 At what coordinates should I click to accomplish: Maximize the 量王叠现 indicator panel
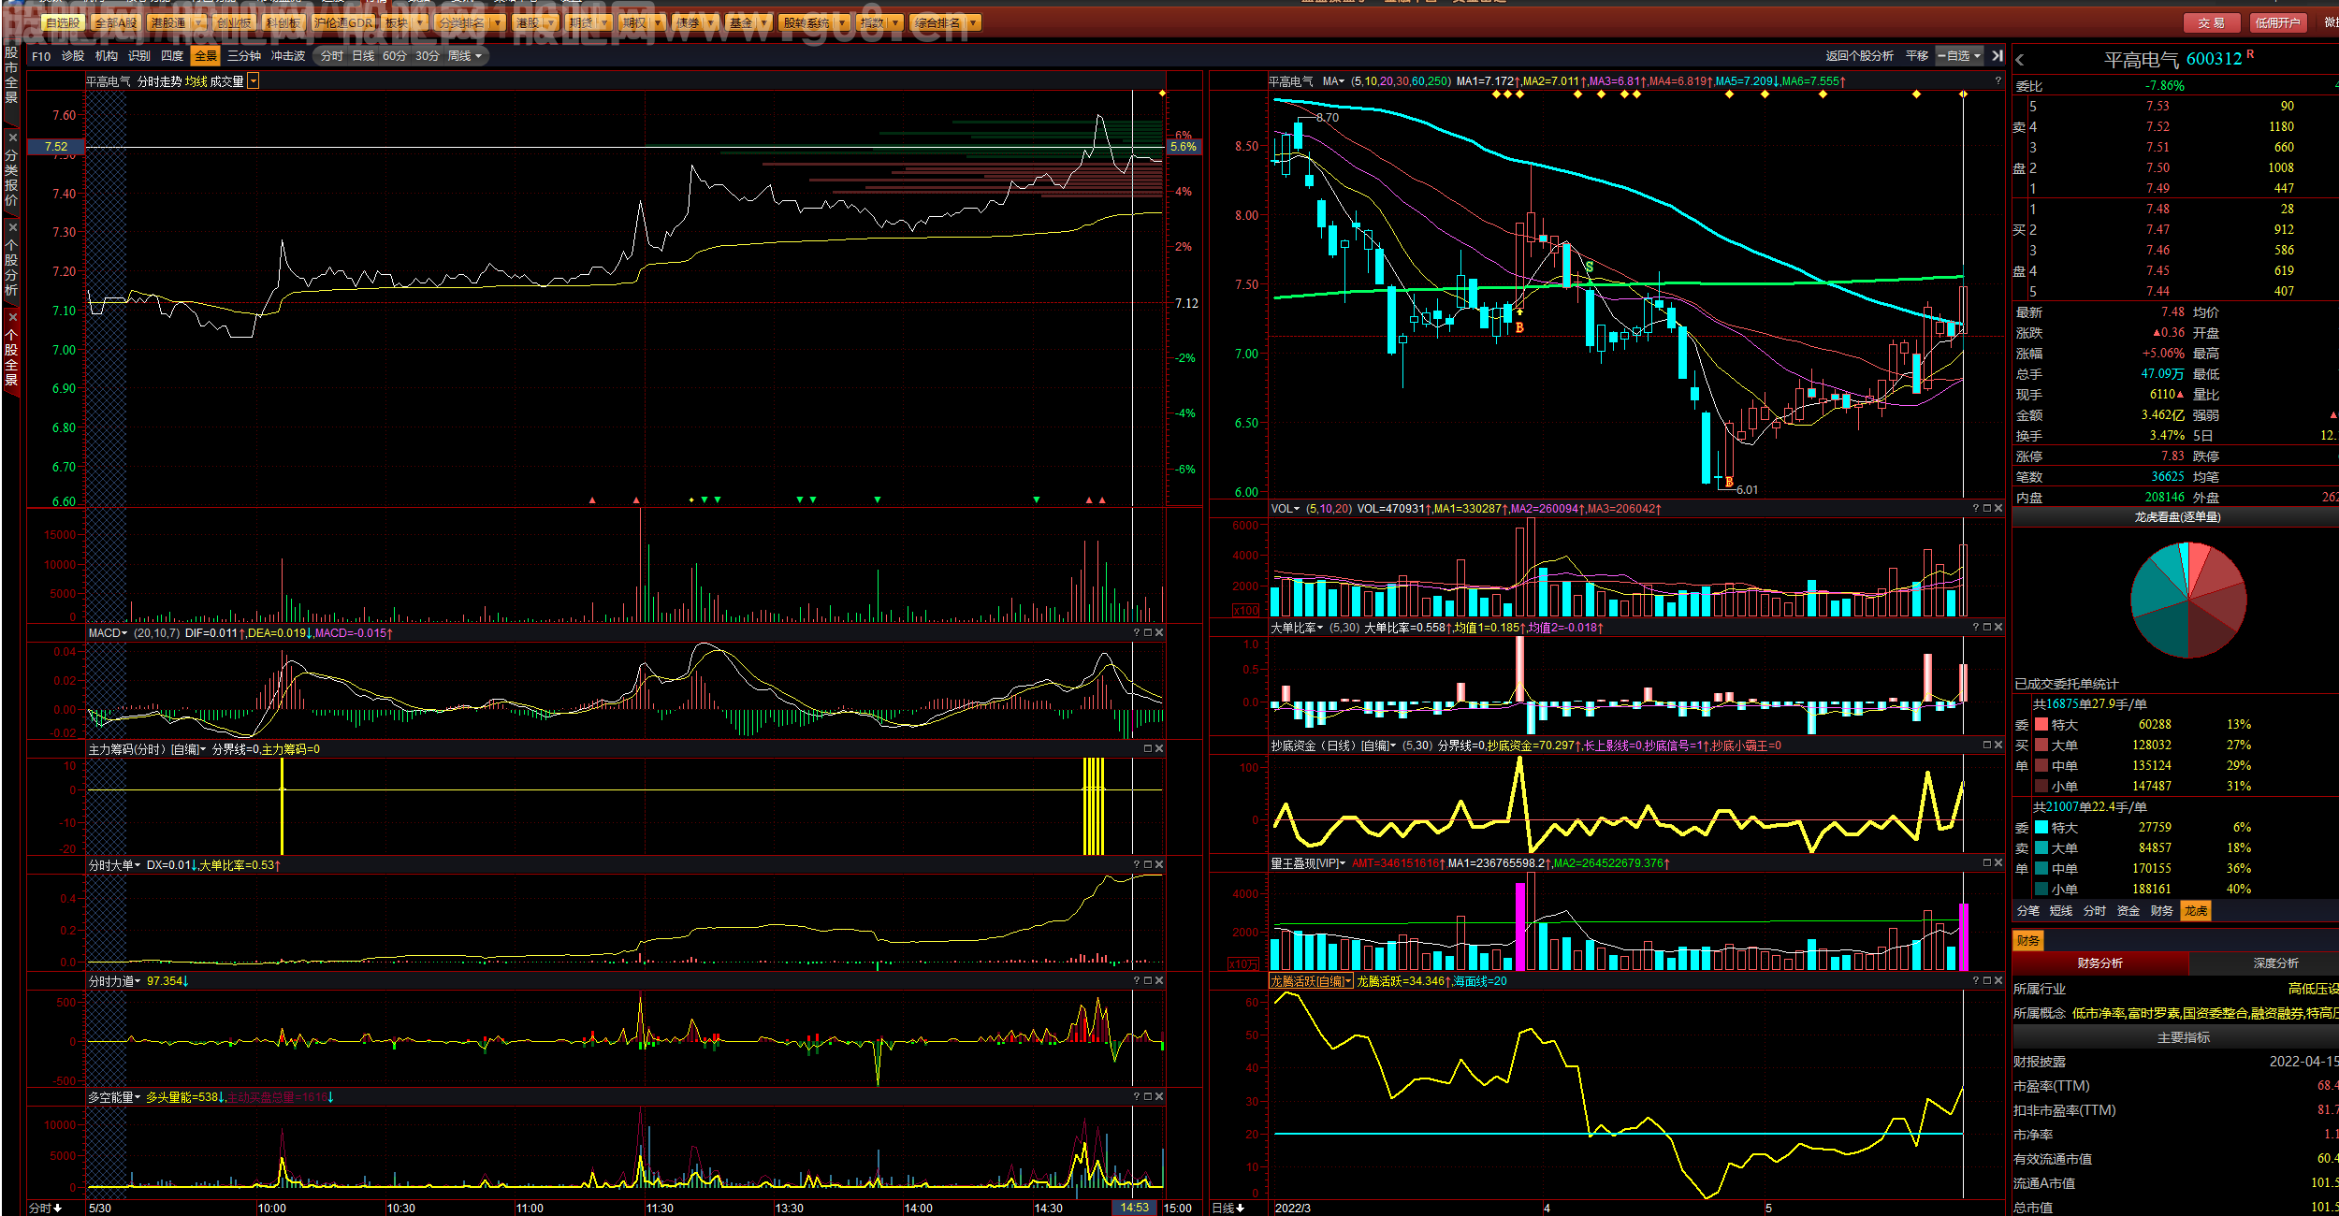click(x=1987, y=863)
